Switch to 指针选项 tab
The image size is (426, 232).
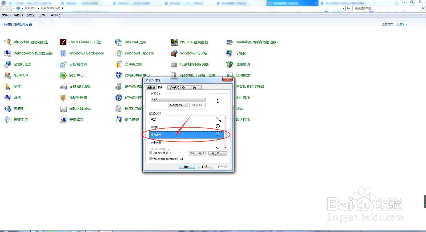pos(174,88)
